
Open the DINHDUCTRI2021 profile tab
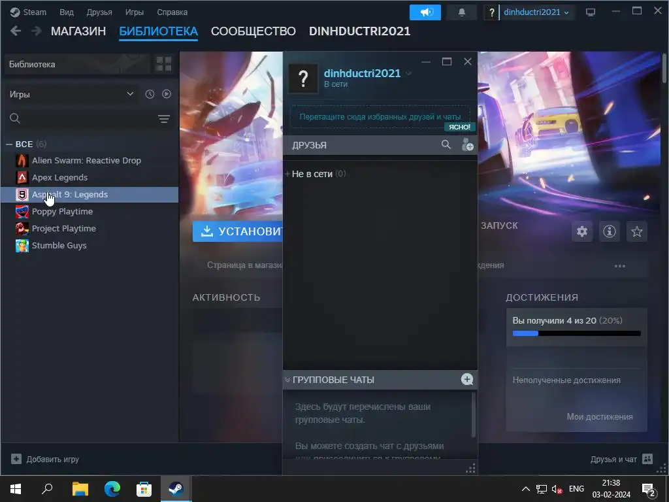point(359,31)
